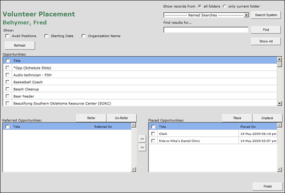Click the Find button
This screenshot has height=193, width=285.
click(x=266, y=30)
